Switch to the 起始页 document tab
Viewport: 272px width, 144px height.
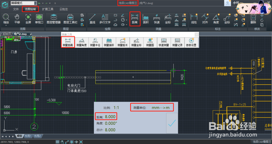[x=7, y=34]
